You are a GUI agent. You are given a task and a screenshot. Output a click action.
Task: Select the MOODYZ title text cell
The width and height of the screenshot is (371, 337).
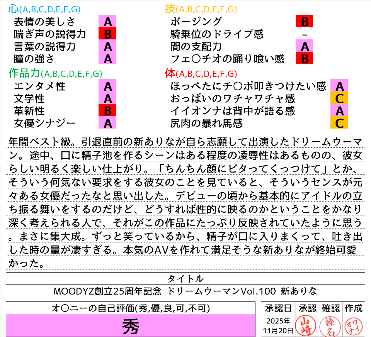pyautogui.click(x=185, y=291)
